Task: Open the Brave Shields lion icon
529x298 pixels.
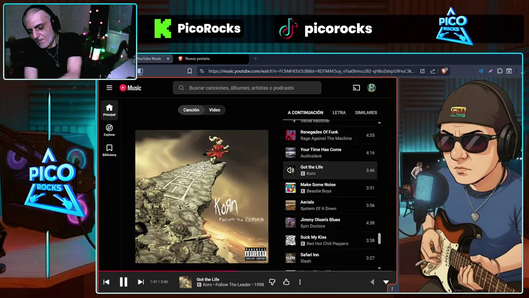Action: pyautogui.click(x=444, y=71)
